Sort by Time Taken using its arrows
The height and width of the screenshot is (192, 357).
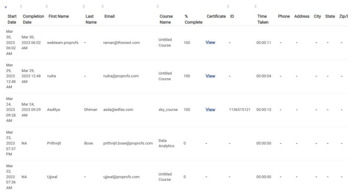click(x=256, y=6)
